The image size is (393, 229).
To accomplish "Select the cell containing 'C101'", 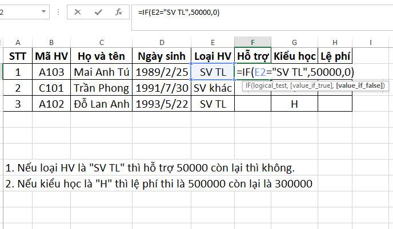I will point(51,88).
